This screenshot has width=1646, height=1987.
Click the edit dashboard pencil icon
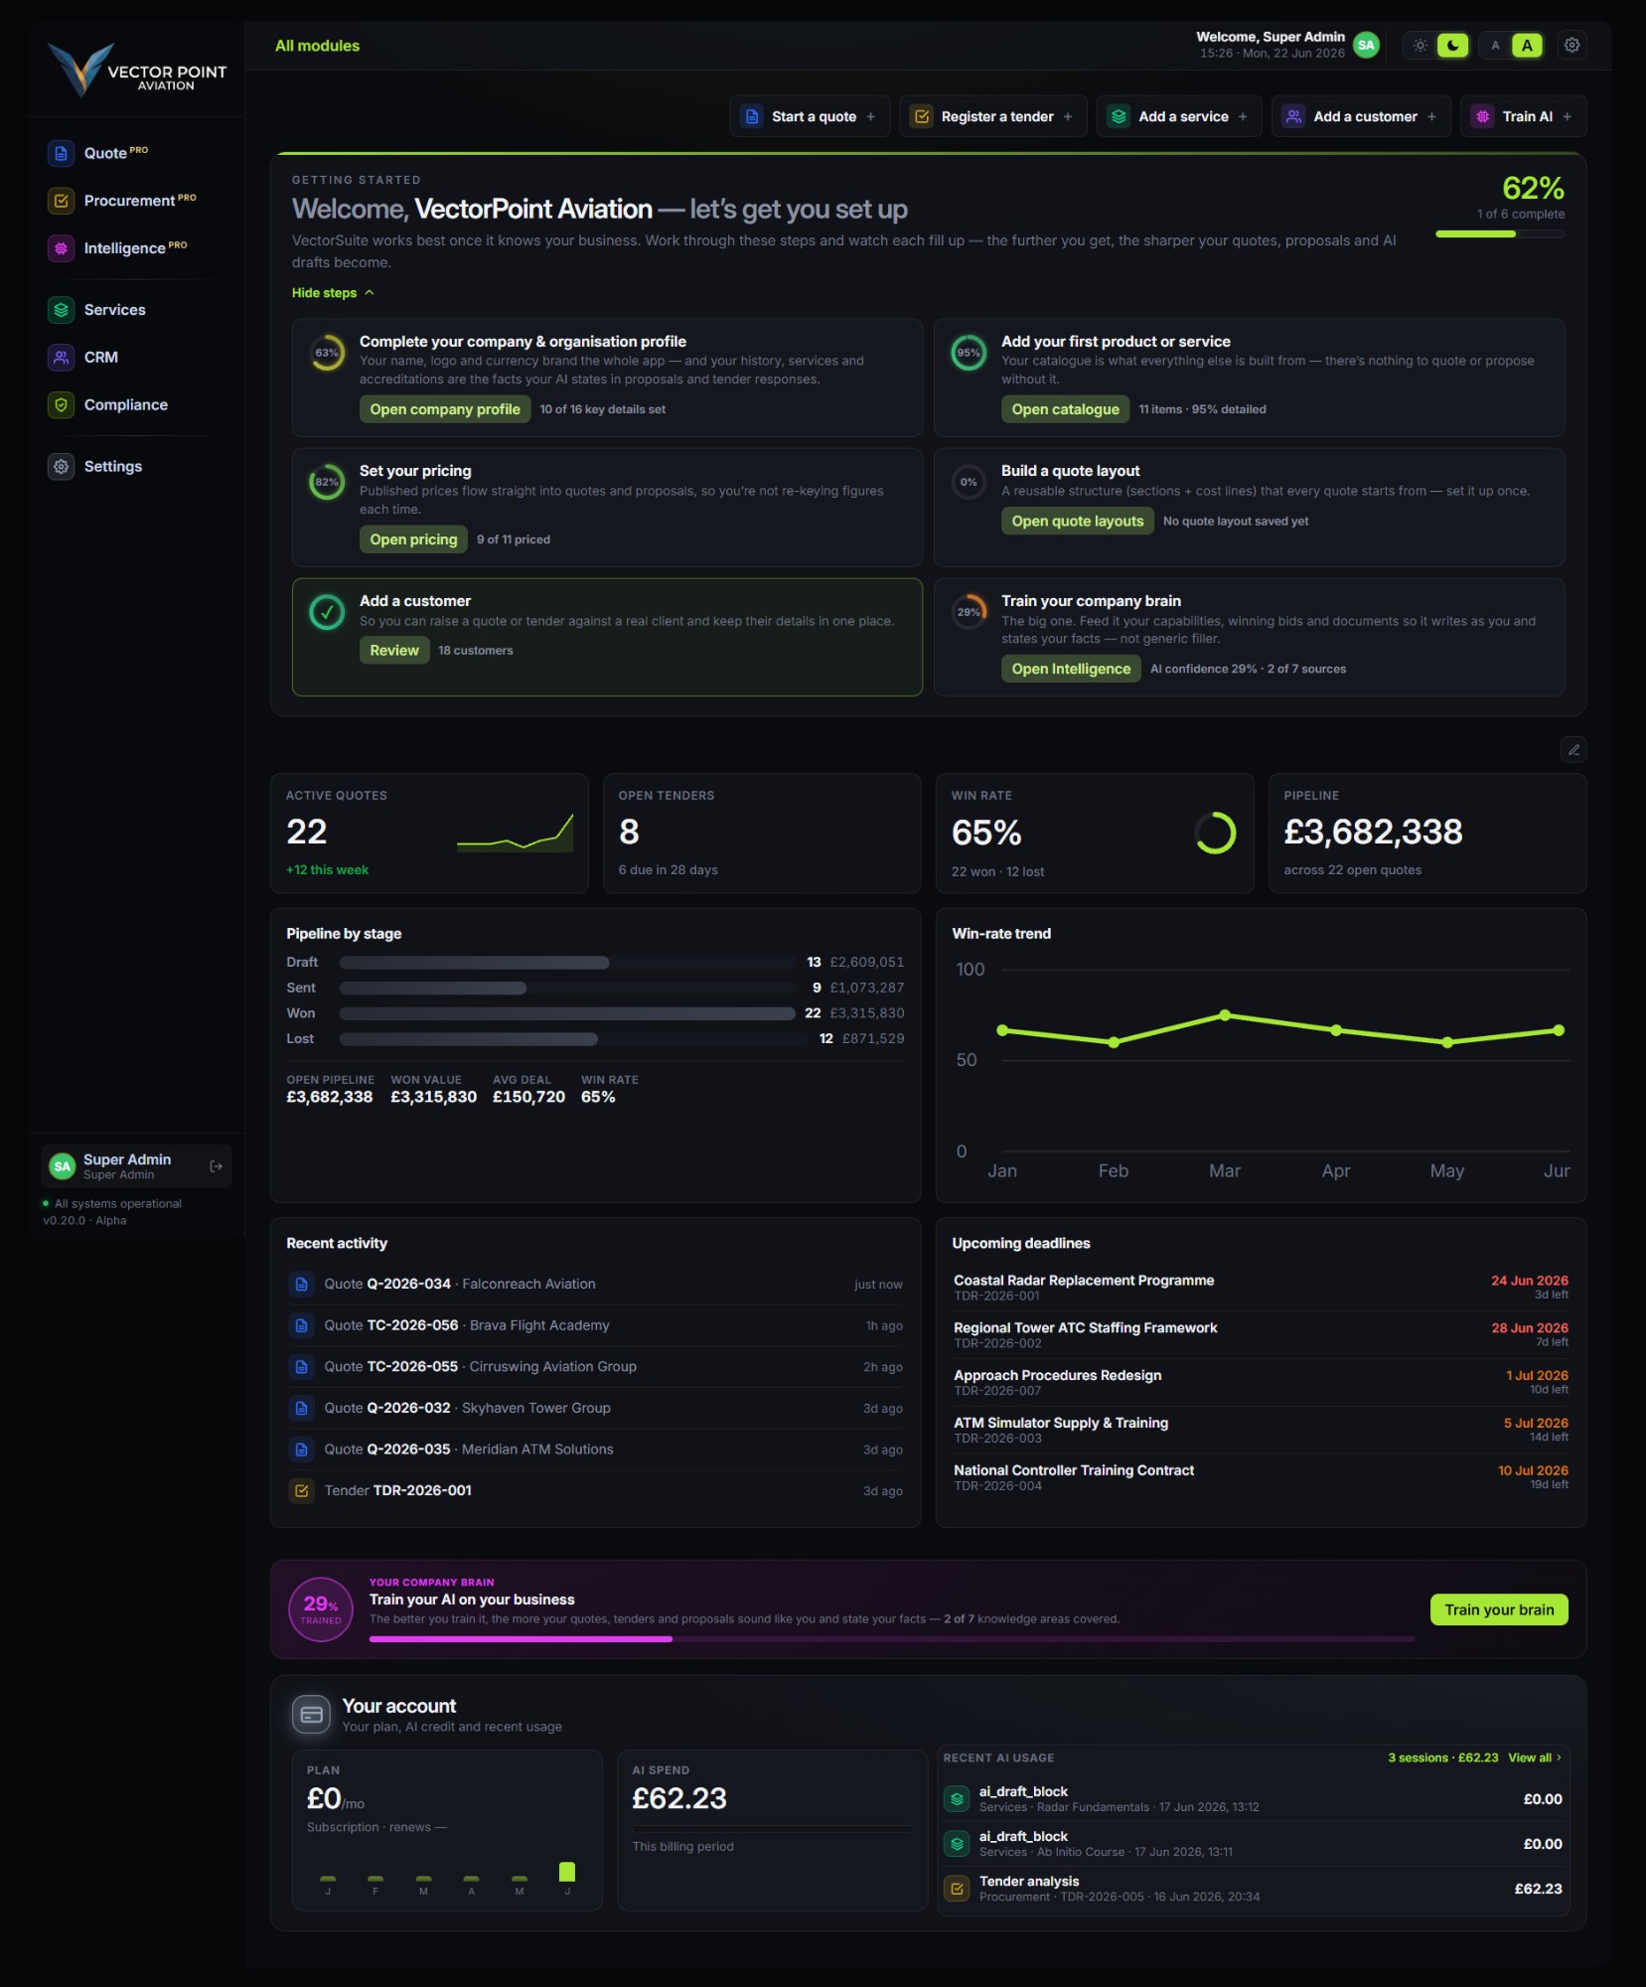tap(1573, 750)
